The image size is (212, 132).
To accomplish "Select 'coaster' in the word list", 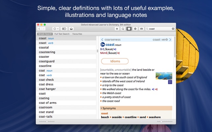I will pyautogui.click(x=66, y=57).
